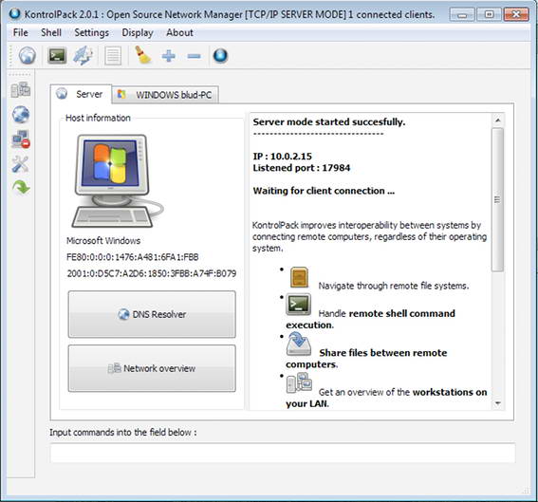Click the network computers sidebar icon
The width and height of the screenshot is (538, 502).
coord(21,90)
